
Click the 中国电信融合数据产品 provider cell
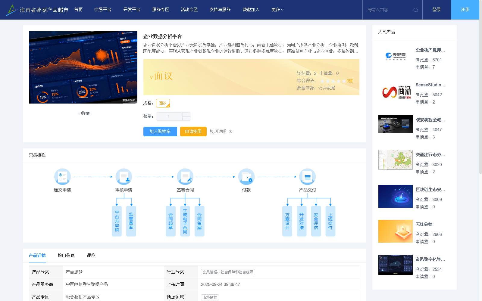coord(114,284)
